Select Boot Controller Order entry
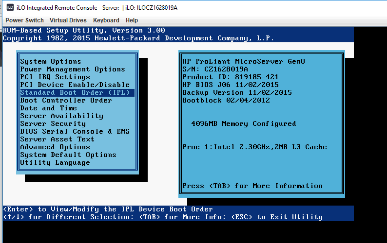 66,101
